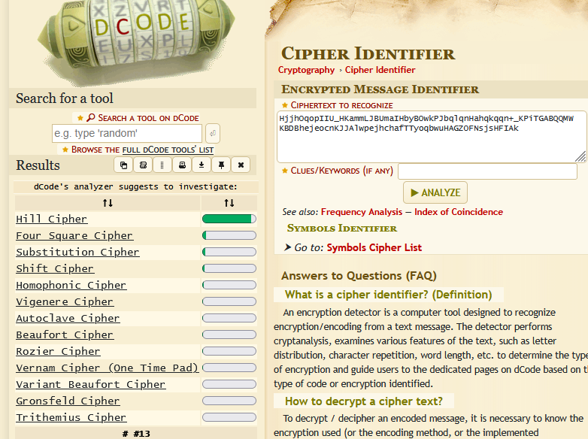Open the Vernam Cipher (One Time Pad) result
Screen dimensions: 588x439
click(x=108, y=368)
